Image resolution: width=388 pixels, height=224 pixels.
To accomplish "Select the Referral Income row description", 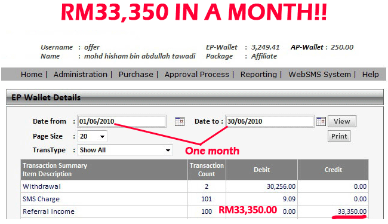I will tap(48, 211).
